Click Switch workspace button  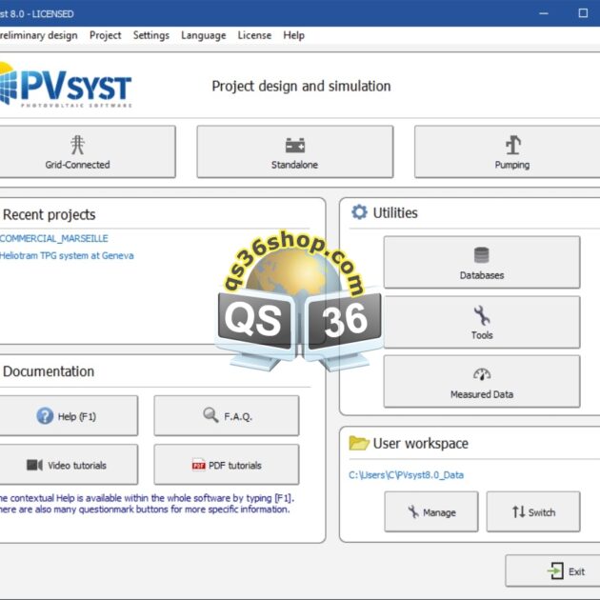pyautogui.click(x=533, y=511)
